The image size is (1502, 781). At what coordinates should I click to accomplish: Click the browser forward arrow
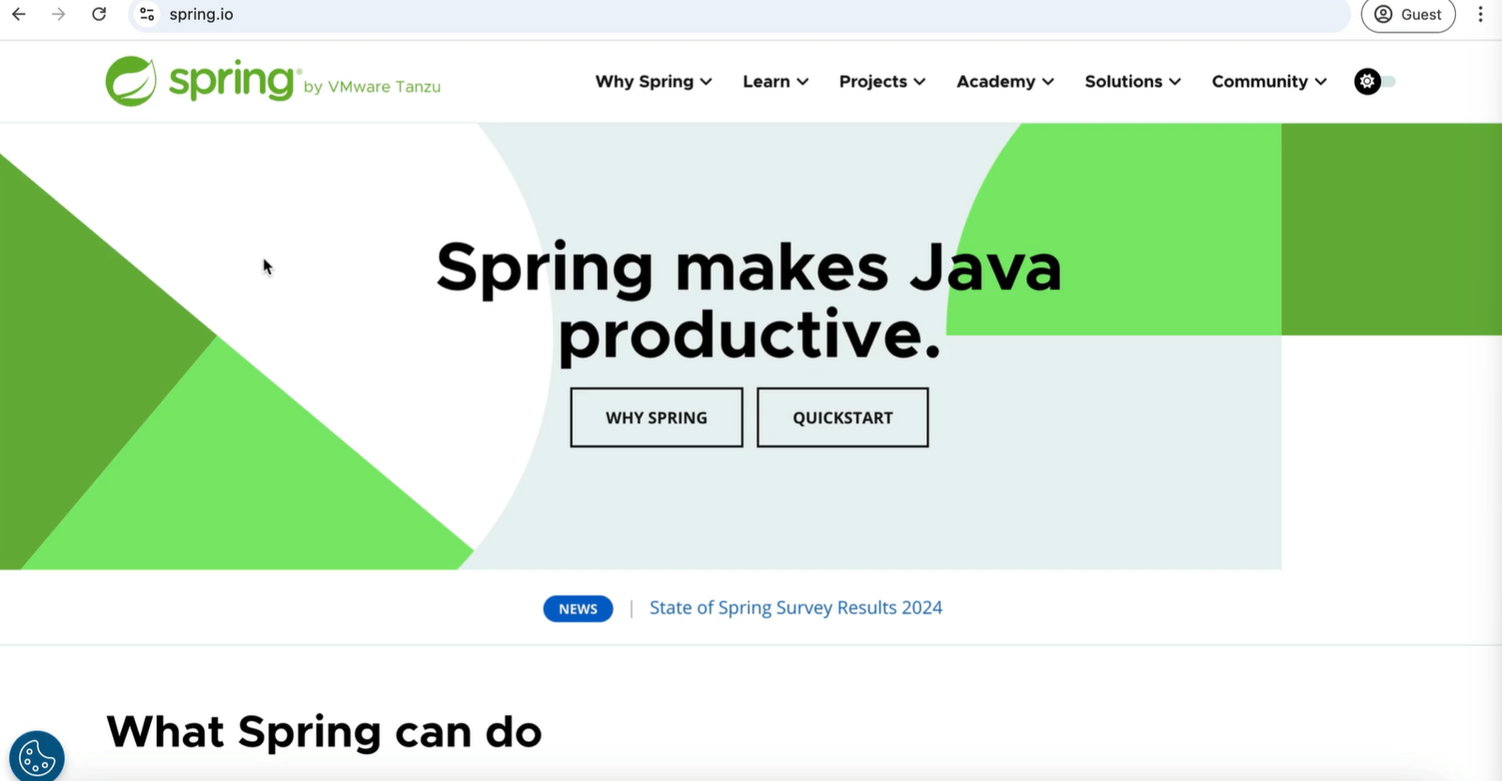click(58, 14)
